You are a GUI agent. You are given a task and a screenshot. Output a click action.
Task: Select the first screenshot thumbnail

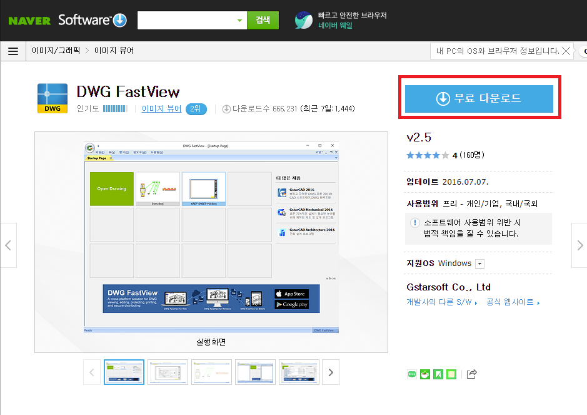pyautogui.click(x=124, y=372)
